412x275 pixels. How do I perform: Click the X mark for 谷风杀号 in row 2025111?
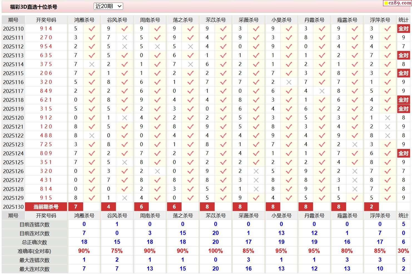(x=125, y=38)
